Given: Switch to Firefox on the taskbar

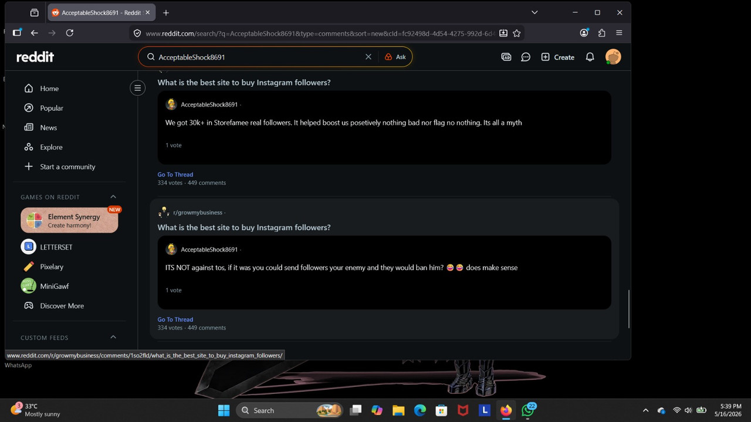Looking at the screenshot, I should point(506,410).
